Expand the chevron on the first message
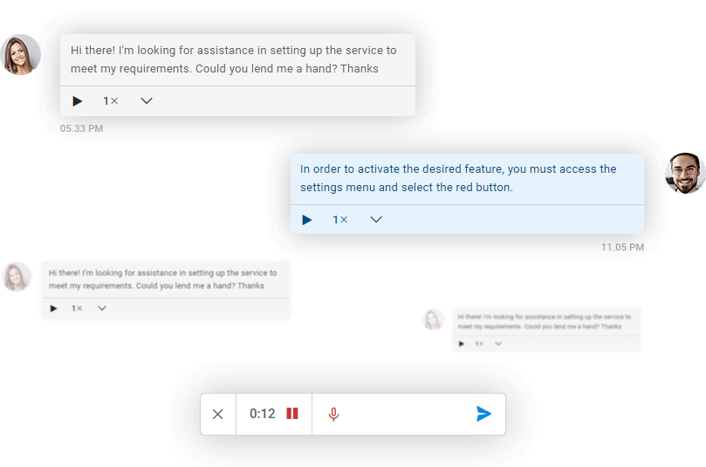Image resolution: width=706 pixels, height=467 pixels. point(147,101)
